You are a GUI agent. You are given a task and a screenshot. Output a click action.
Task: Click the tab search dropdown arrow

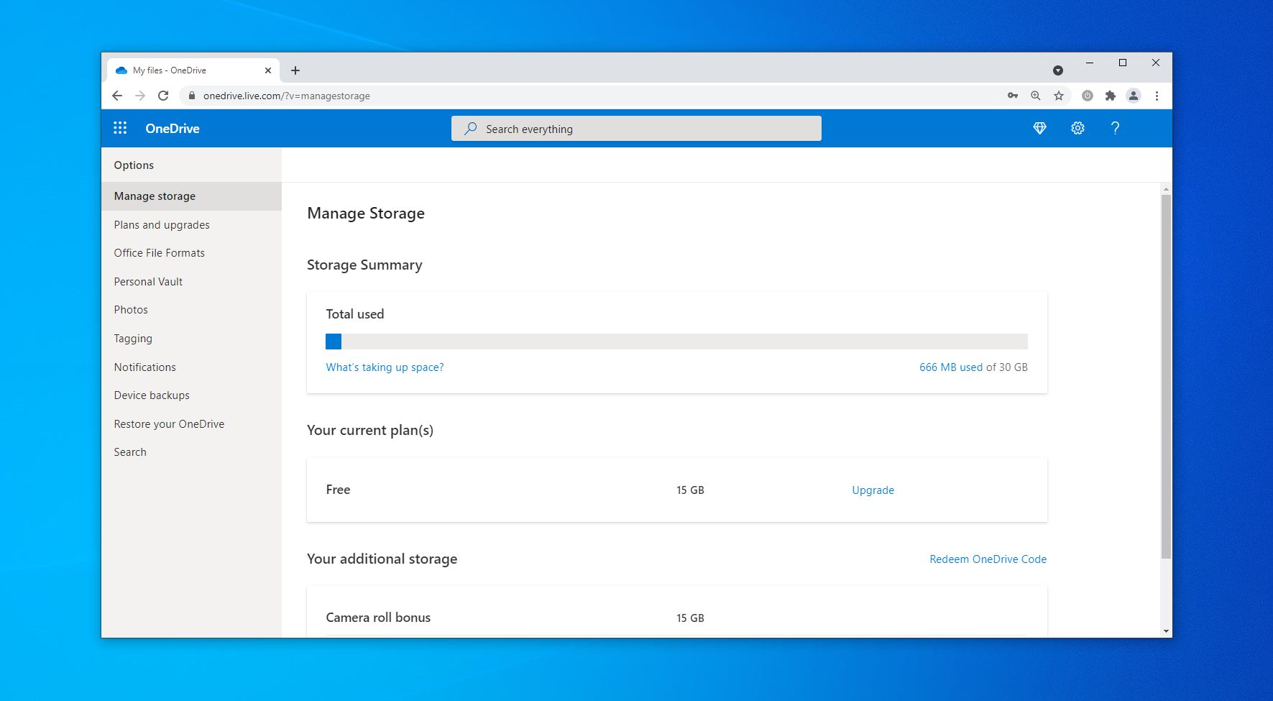pyautogui.click(x=1057, y=70)
